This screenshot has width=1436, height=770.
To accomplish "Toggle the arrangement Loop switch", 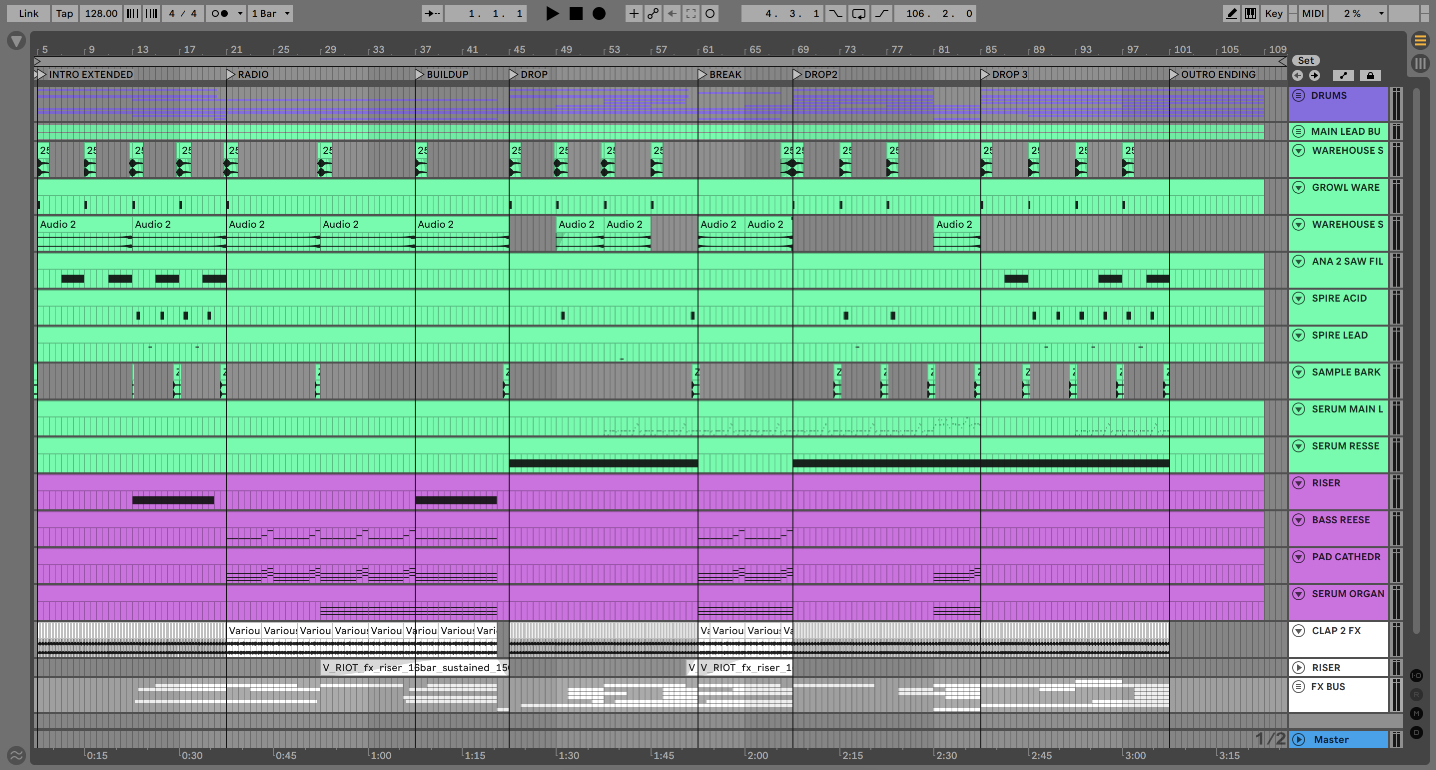I will pyautogui.click(x=858, y=13).
